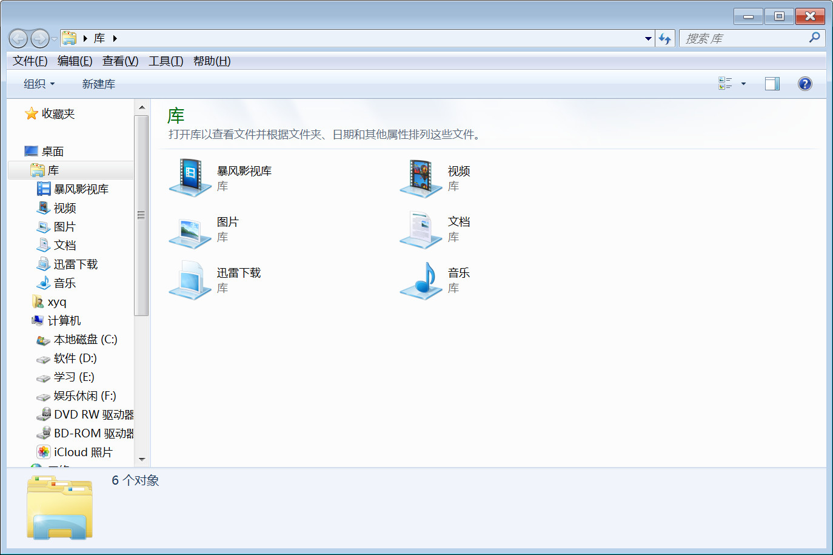Click the change view icon in toolbar
Screen dimensions: 833x555
pyautogui.click(x=725, y=84)
